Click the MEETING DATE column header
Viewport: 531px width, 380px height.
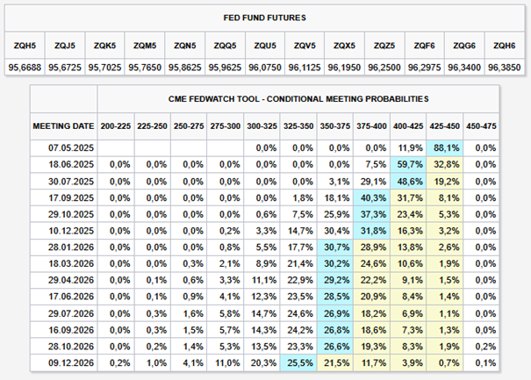click(x=63, y=126)
